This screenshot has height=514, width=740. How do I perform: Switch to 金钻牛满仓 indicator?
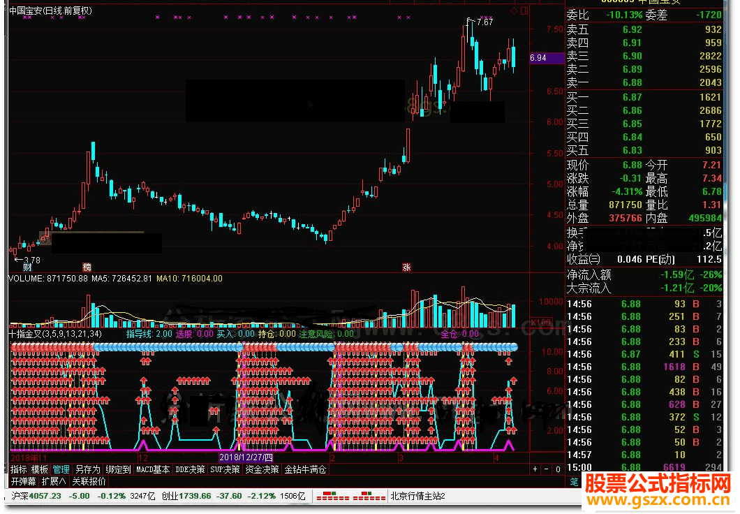(305, 469)
